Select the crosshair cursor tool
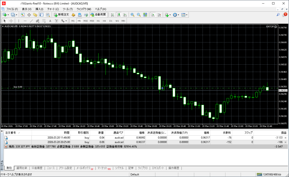The width and height of the screenshot is (289, 177). 11,21
